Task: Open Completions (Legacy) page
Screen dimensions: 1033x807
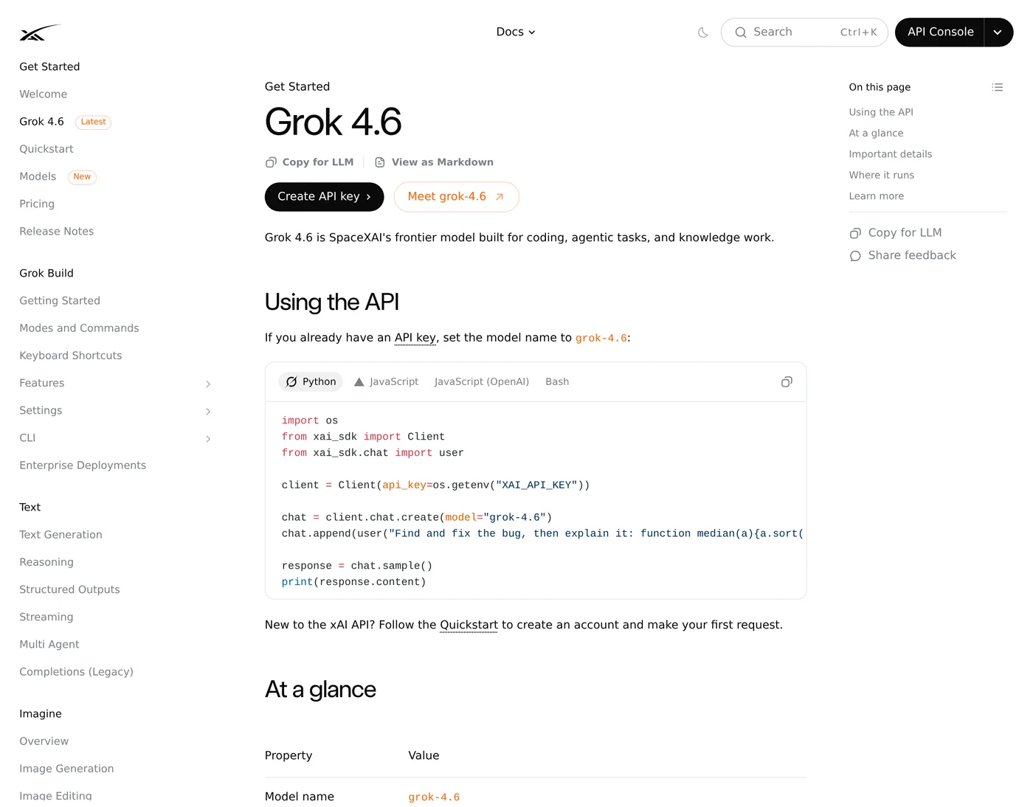Action: coord(76,672)
